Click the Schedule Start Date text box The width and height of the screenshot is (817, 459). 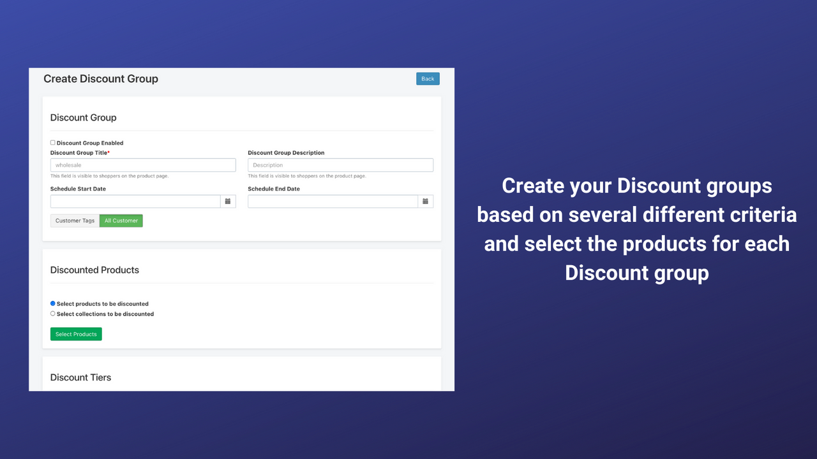click(135, 201)
